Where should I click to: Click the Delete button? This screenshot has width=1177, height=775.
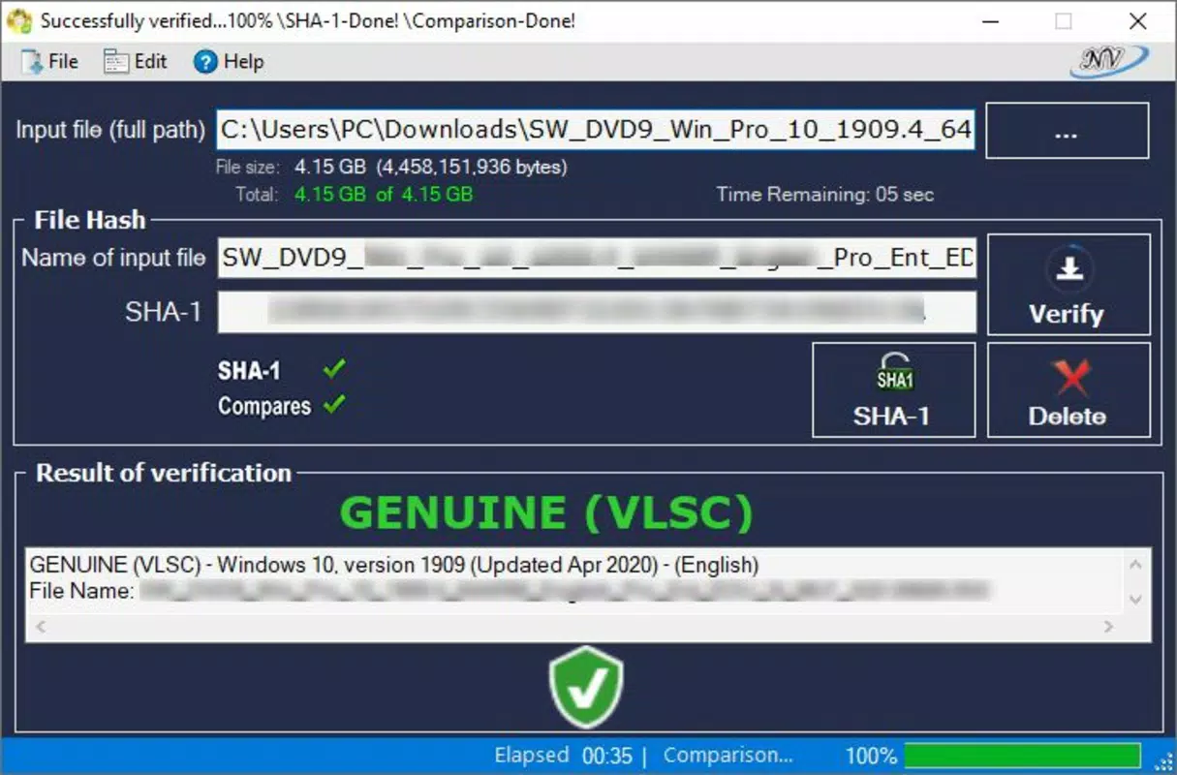[x=1069, y=389]
